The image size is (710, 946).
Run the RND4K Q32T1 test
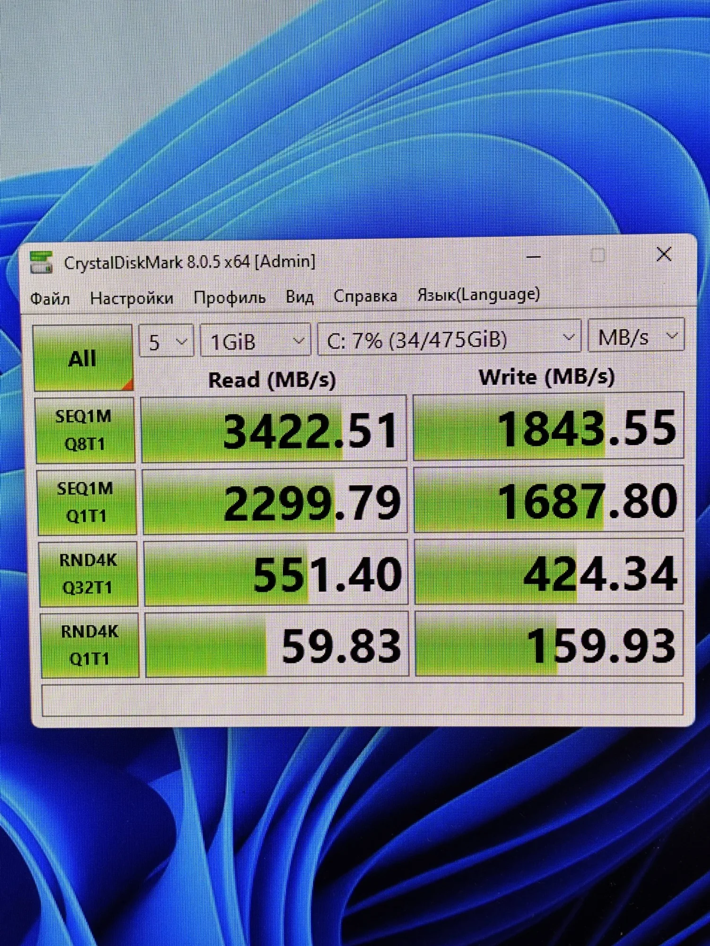pos(88,574)
